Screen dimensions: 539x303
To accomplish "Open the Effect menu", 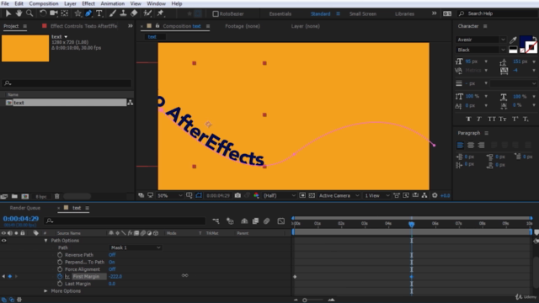I will tap(88, 3).
